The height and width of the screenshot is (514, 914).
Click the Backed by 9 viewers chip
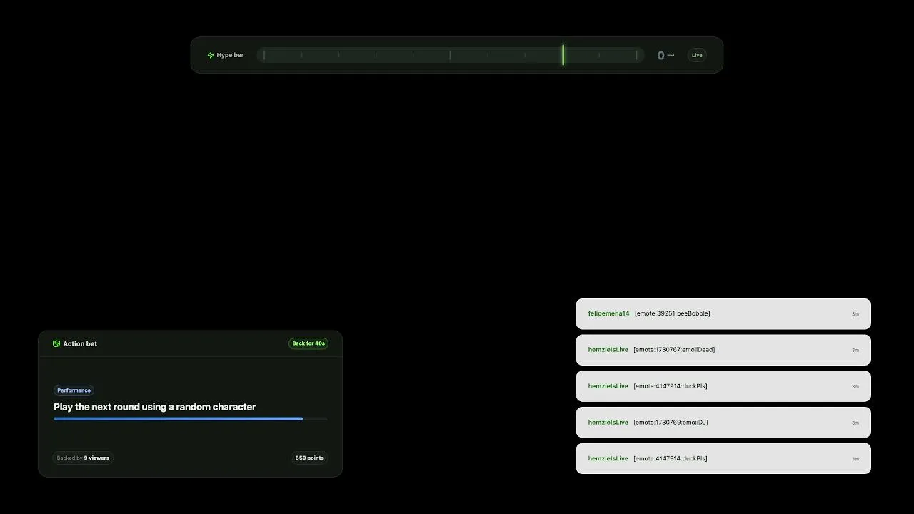point(83,458)
